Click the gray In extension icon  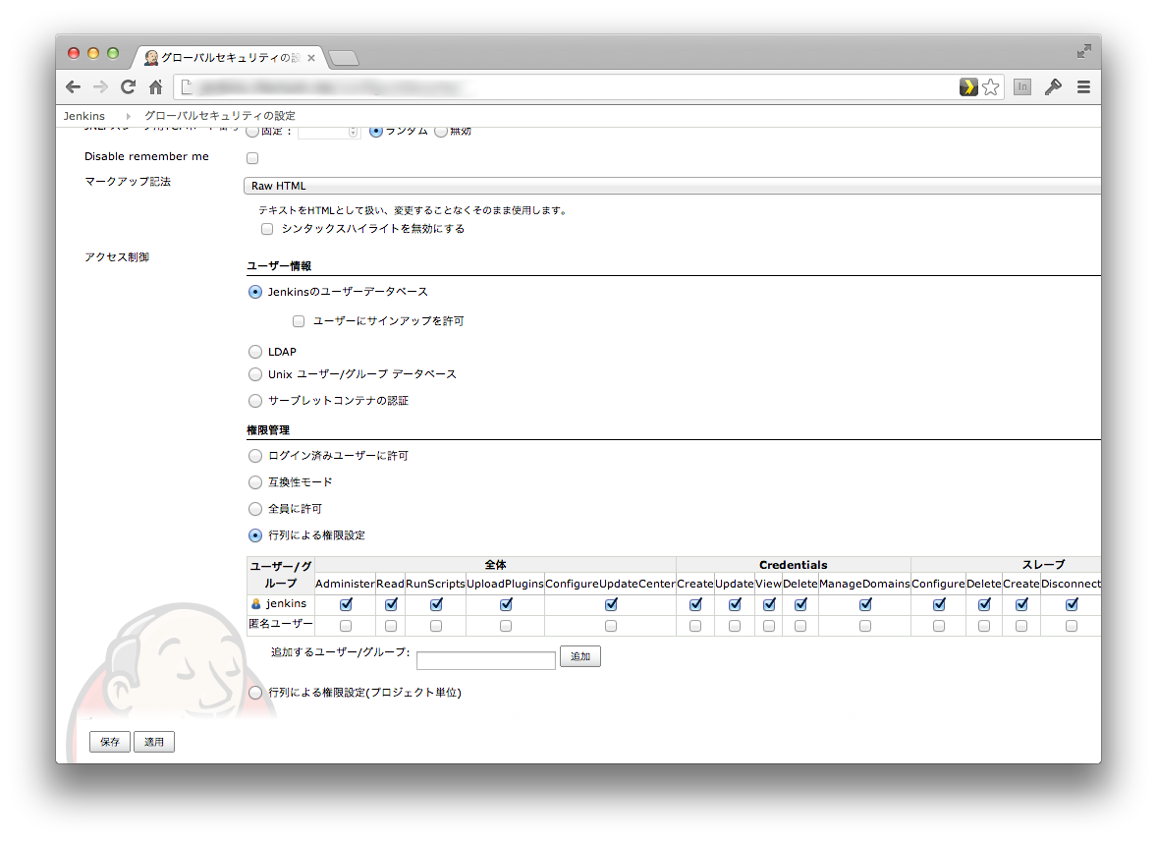pos(1022,87)
